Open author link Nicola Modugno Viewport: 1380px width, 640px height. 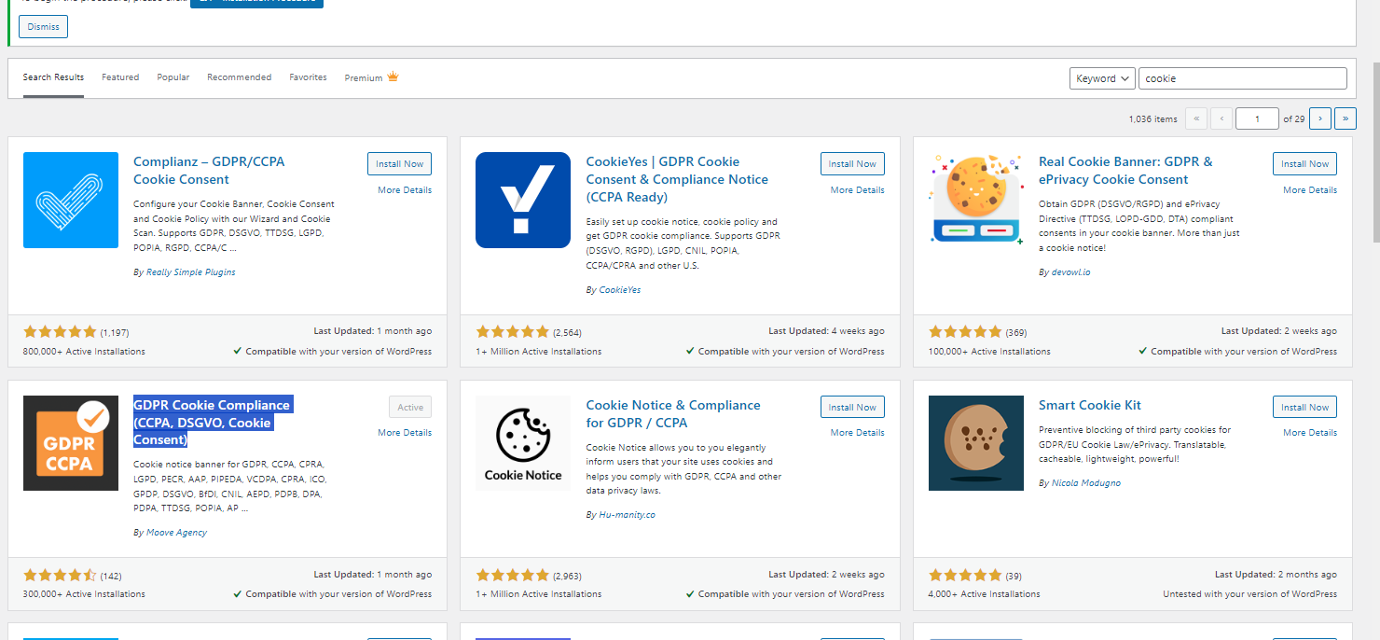pyautogui.click(x=1086, y=483)
